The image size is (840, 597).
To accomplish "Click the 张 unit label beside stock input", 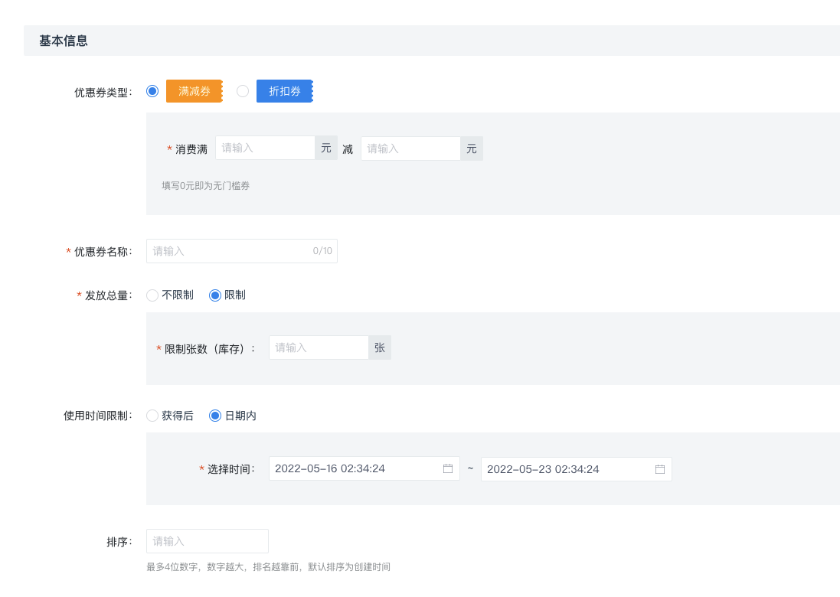I will pyautogui.click(x=379, y=347).
